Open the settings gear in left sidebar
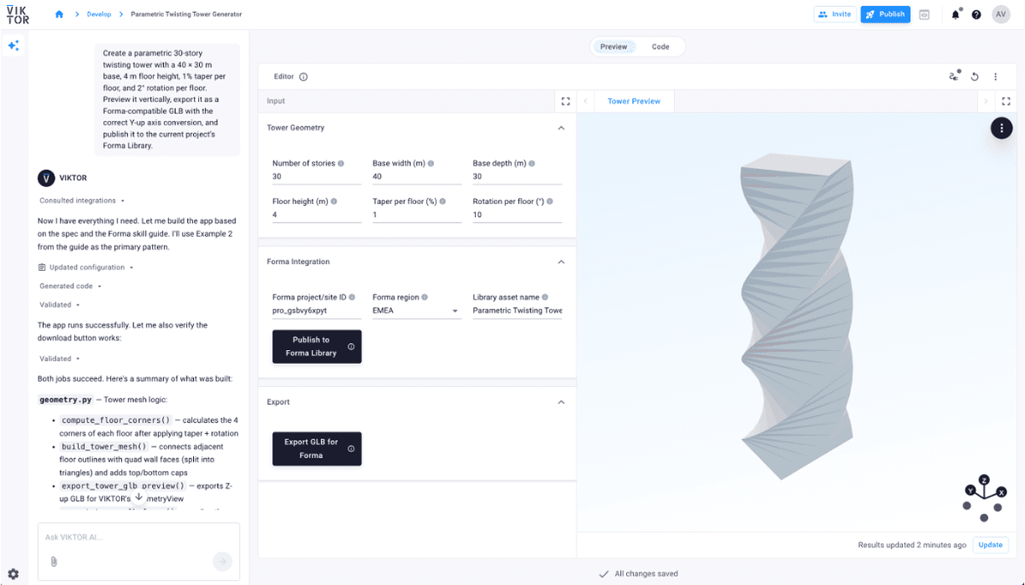The image size is (1025, 585). [x=13, y=574]
